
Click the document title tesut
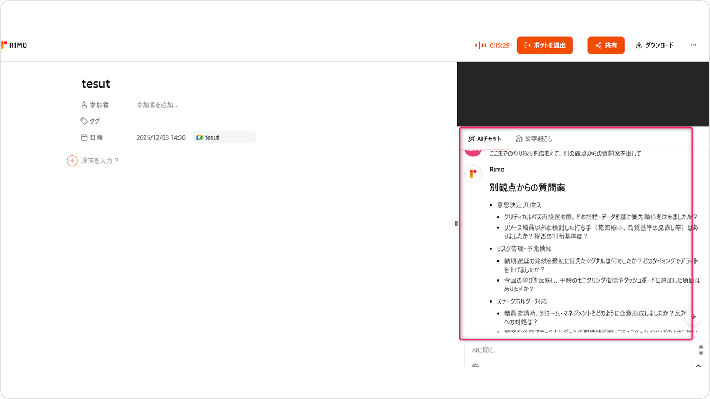[x=96, y=84]
